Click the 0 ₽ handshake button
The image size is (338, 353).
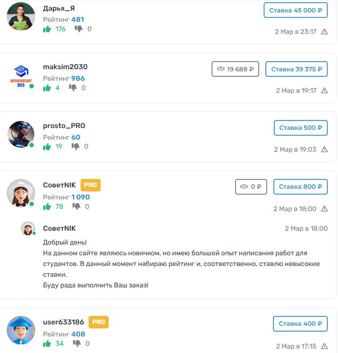point(251,187)
